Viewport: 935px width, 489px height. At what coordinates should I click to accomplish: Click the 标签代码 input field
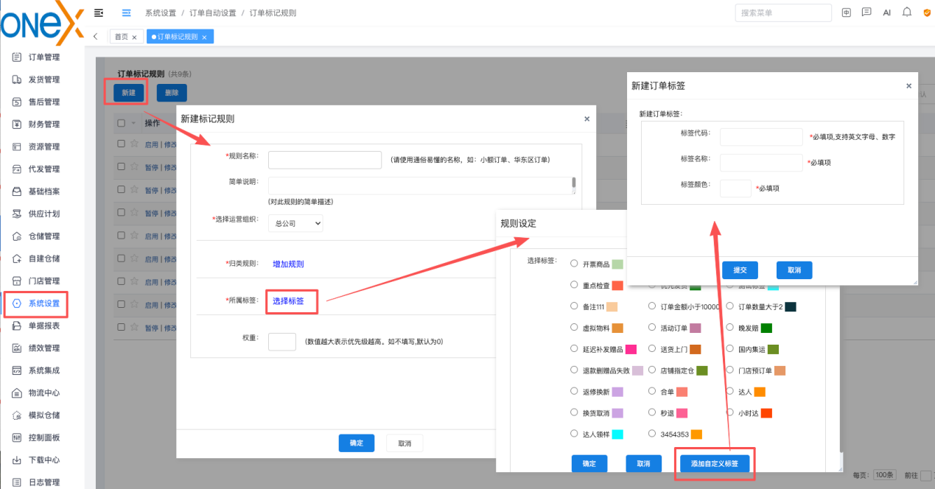(x=761, y=137)
